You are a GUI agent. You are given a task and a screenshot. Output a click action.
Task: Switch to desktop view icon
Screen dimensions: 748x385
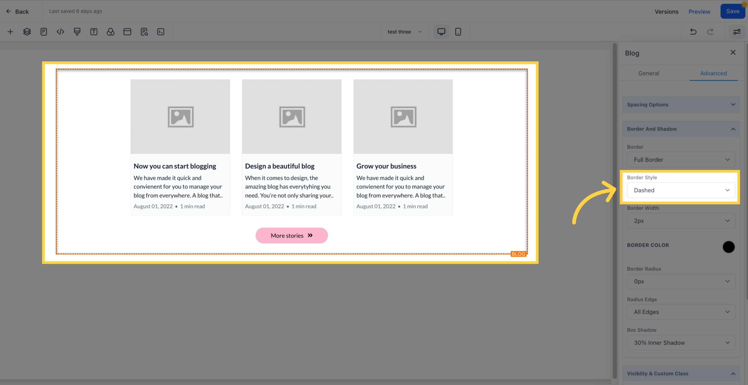coord(441,32)
